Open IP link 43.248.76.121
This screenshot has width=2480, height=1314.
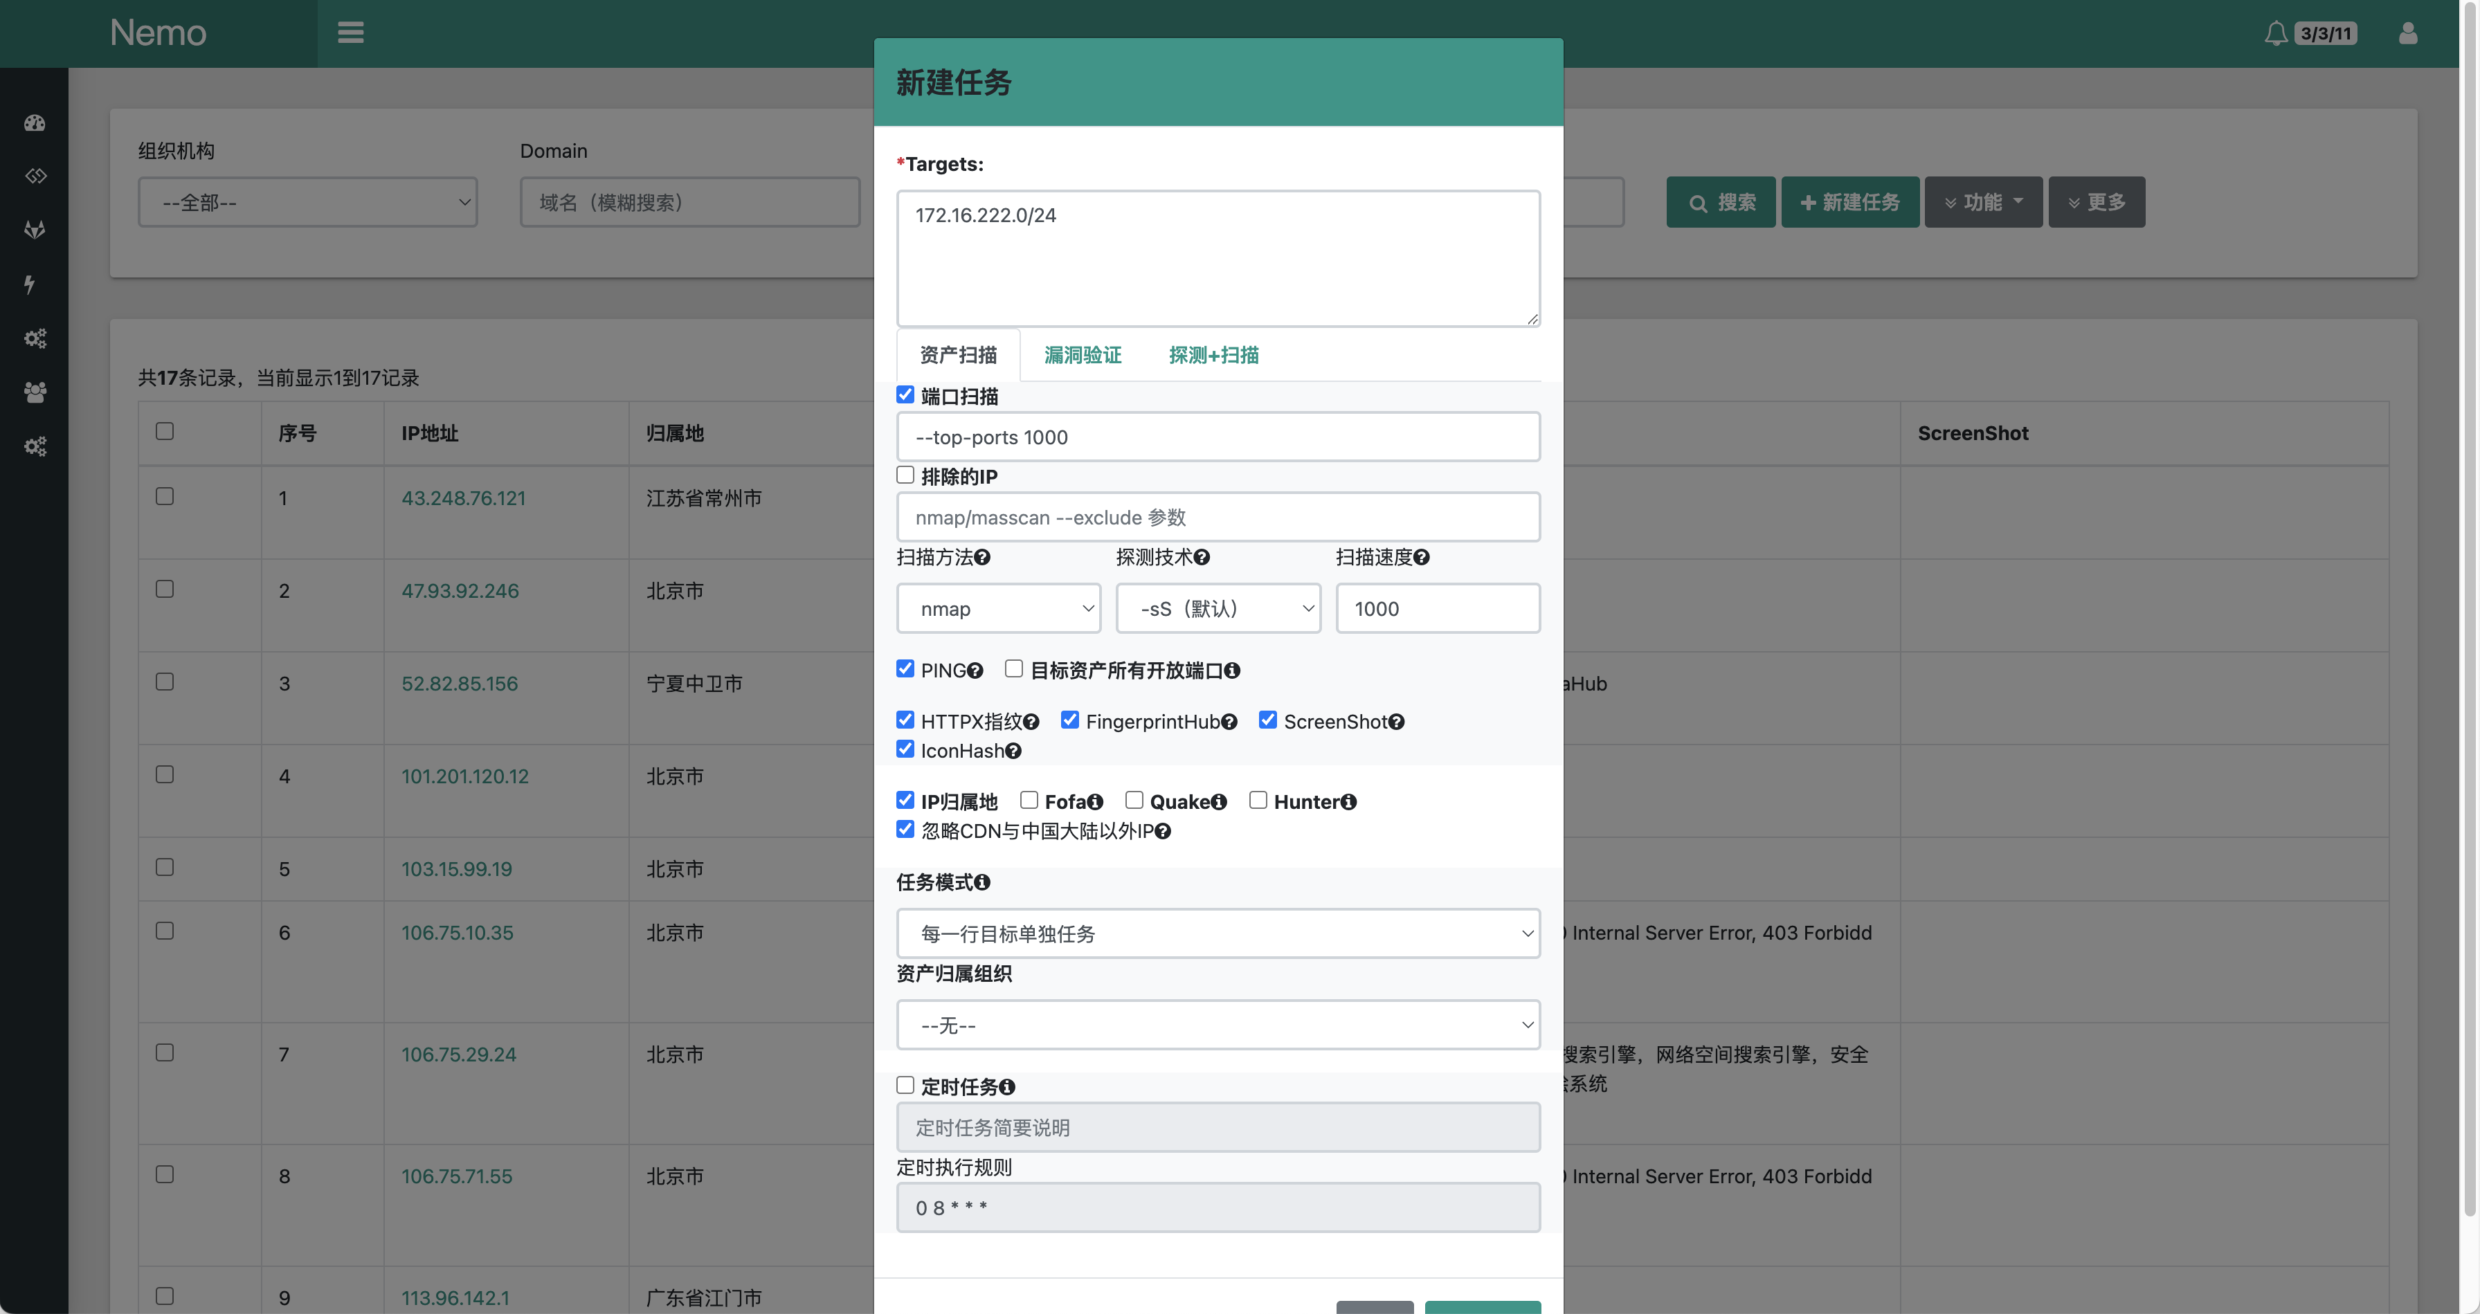(463, 498)
